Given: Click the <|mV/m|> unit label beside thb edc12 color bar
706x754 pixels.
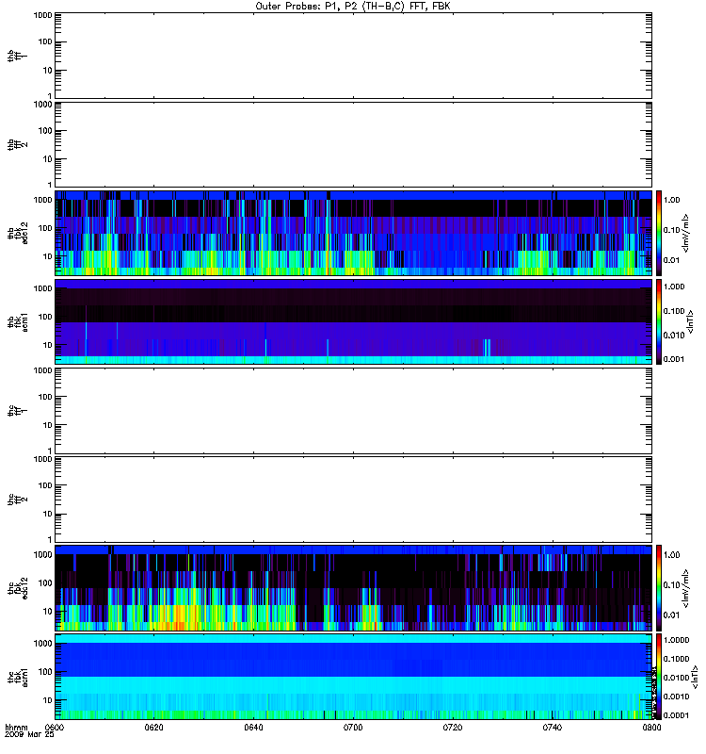Looking at the screenshot, I should 686,233.
